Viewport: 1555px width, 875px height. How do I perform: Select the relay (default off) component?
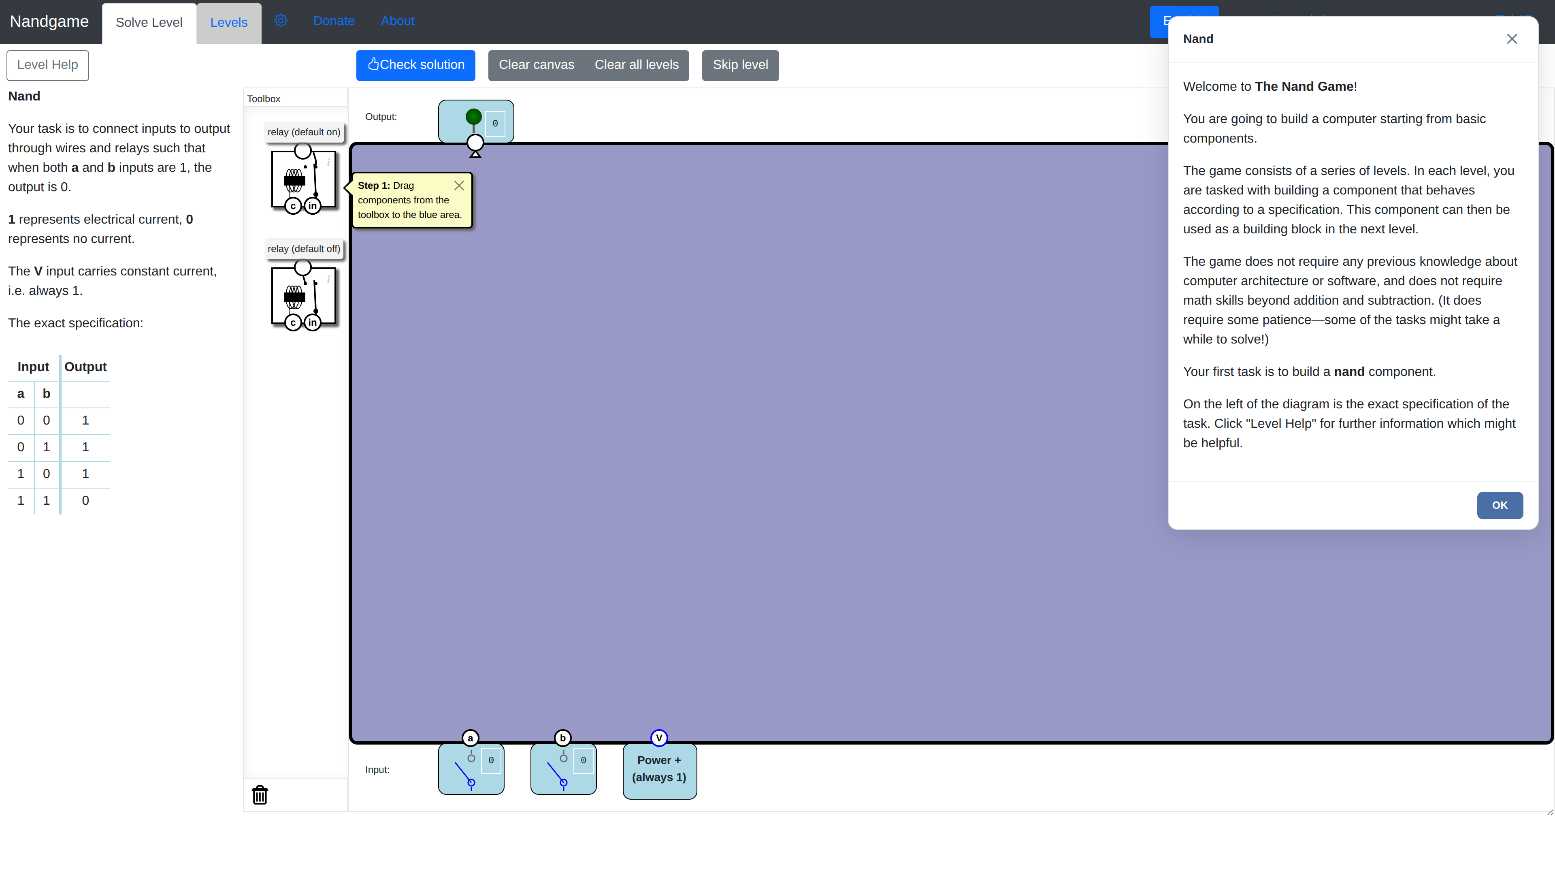click(303, 296)
